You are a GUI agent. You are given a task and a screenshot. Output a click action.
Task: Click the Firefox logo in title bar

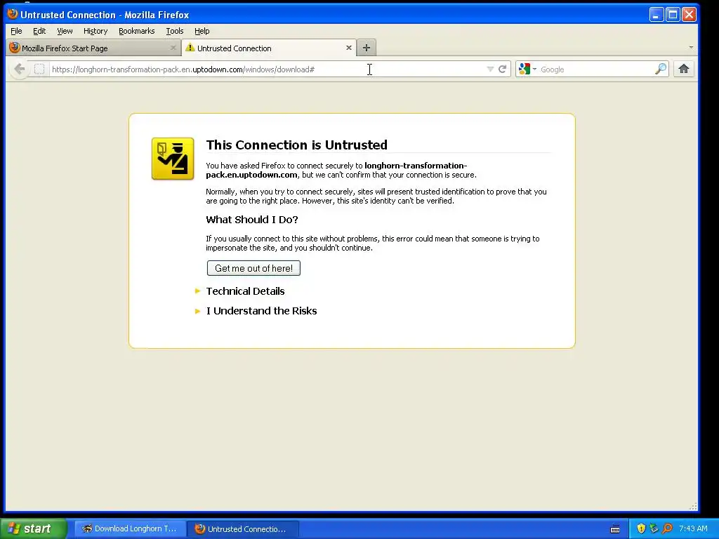coord(13,14)
